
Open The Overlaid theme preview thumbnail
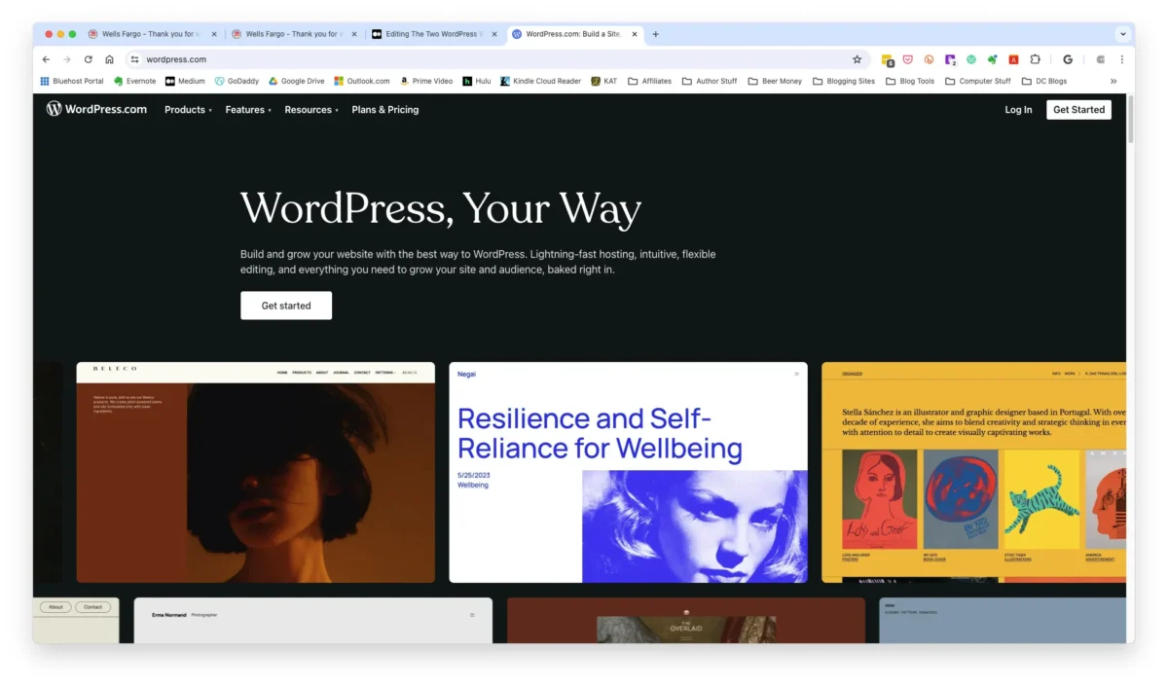pyautogui.click(x=686, y=620)
